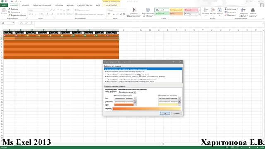The height and width of the screenshot is (149, 265).
Task: Switch to the ДАННЫЕ tab
Action: (70, 5)
